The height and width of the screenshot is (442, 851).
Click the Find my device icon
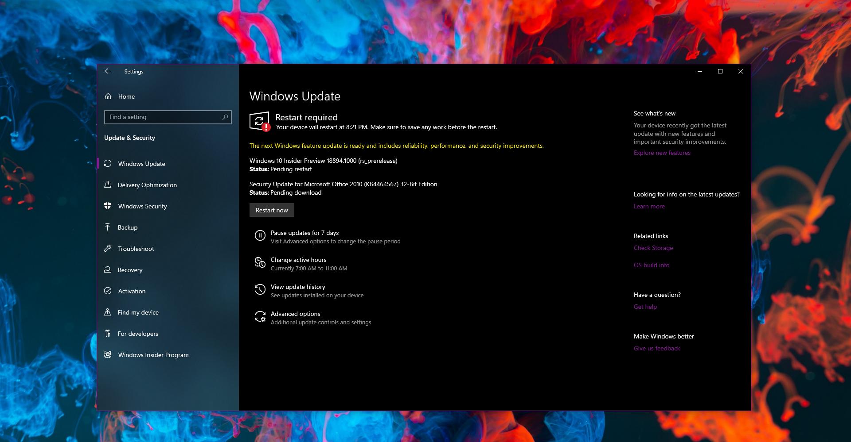[x=108, y=312]
